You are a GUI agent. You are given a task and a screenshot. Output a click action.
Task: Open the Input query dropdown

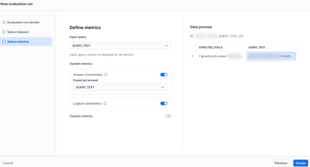pos(120,46)
